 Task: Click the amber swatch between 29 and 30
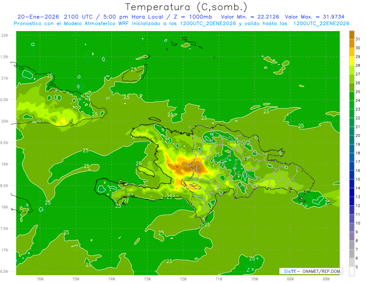pyautogui.click(x=352, y=52)
